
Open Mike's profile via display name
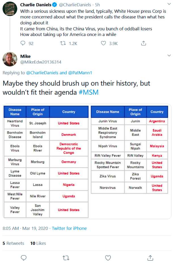[25, 56]
